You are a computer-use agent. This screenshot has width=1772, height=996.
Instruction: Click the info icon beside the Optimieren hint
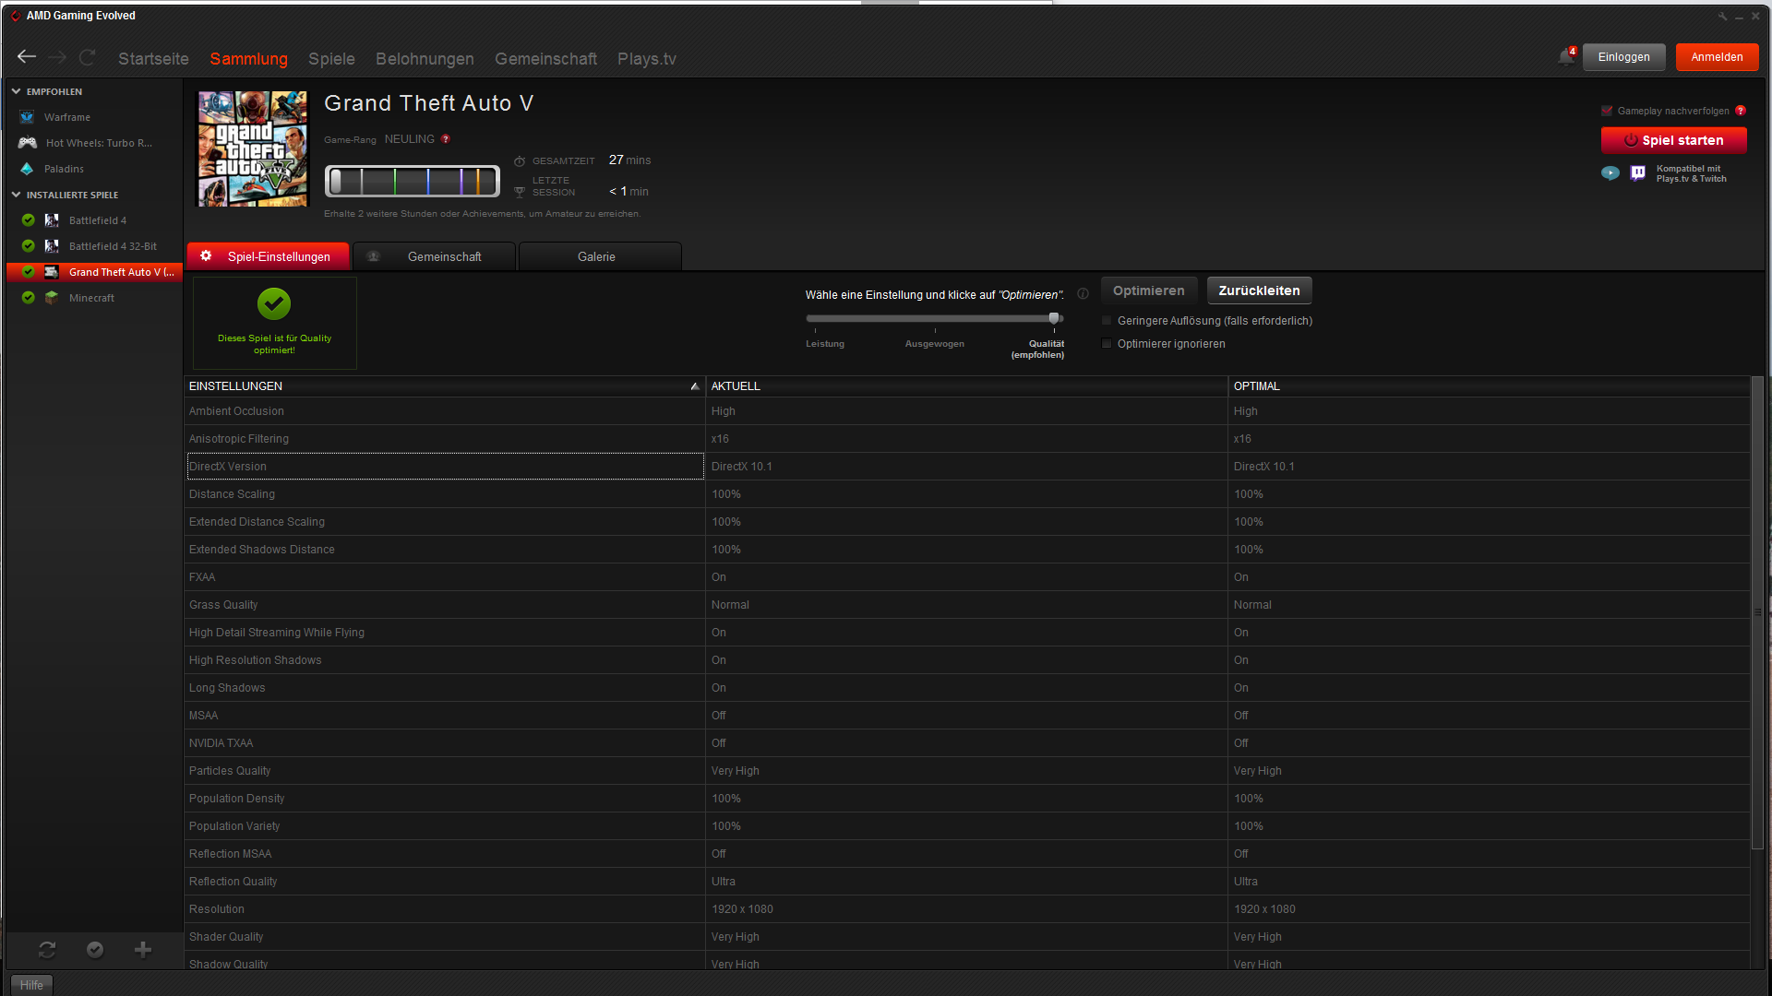[1083, 294]
